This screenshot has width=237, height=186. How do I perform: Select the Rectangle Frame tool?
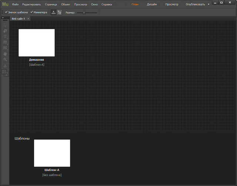[x=5, y=48]
